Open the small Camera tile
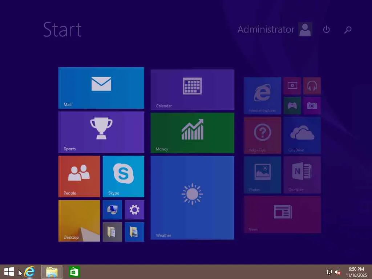 click(x=312, y=106)
